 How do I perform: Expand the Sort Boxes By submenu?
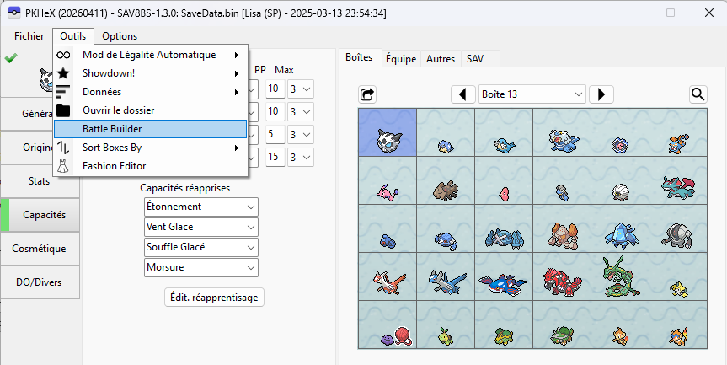coord(148,148)
